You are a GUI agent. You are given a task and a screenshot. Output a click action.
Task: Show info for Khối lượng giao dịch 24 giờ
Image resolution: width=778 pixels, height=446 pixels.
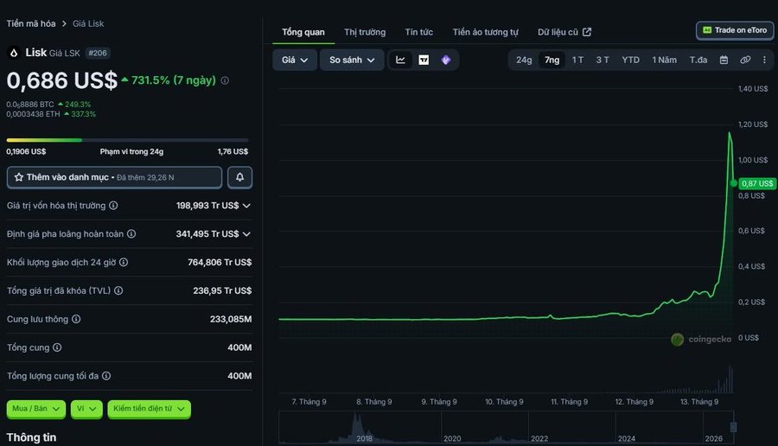[124, 262]
